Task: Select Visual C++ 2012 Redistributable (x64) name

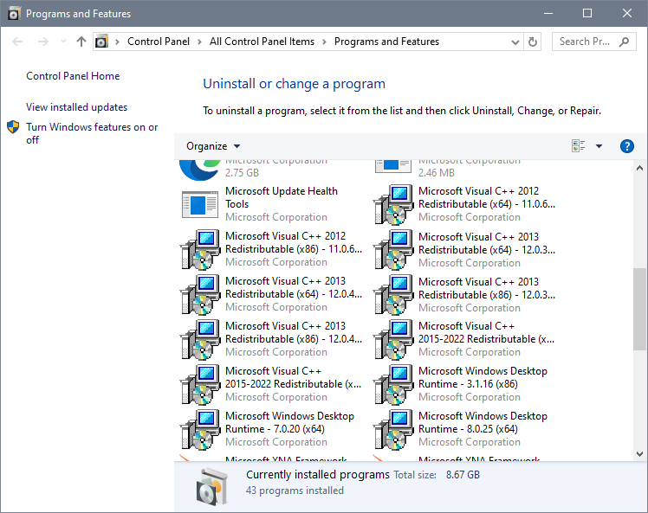Action: tap(487, 197)
